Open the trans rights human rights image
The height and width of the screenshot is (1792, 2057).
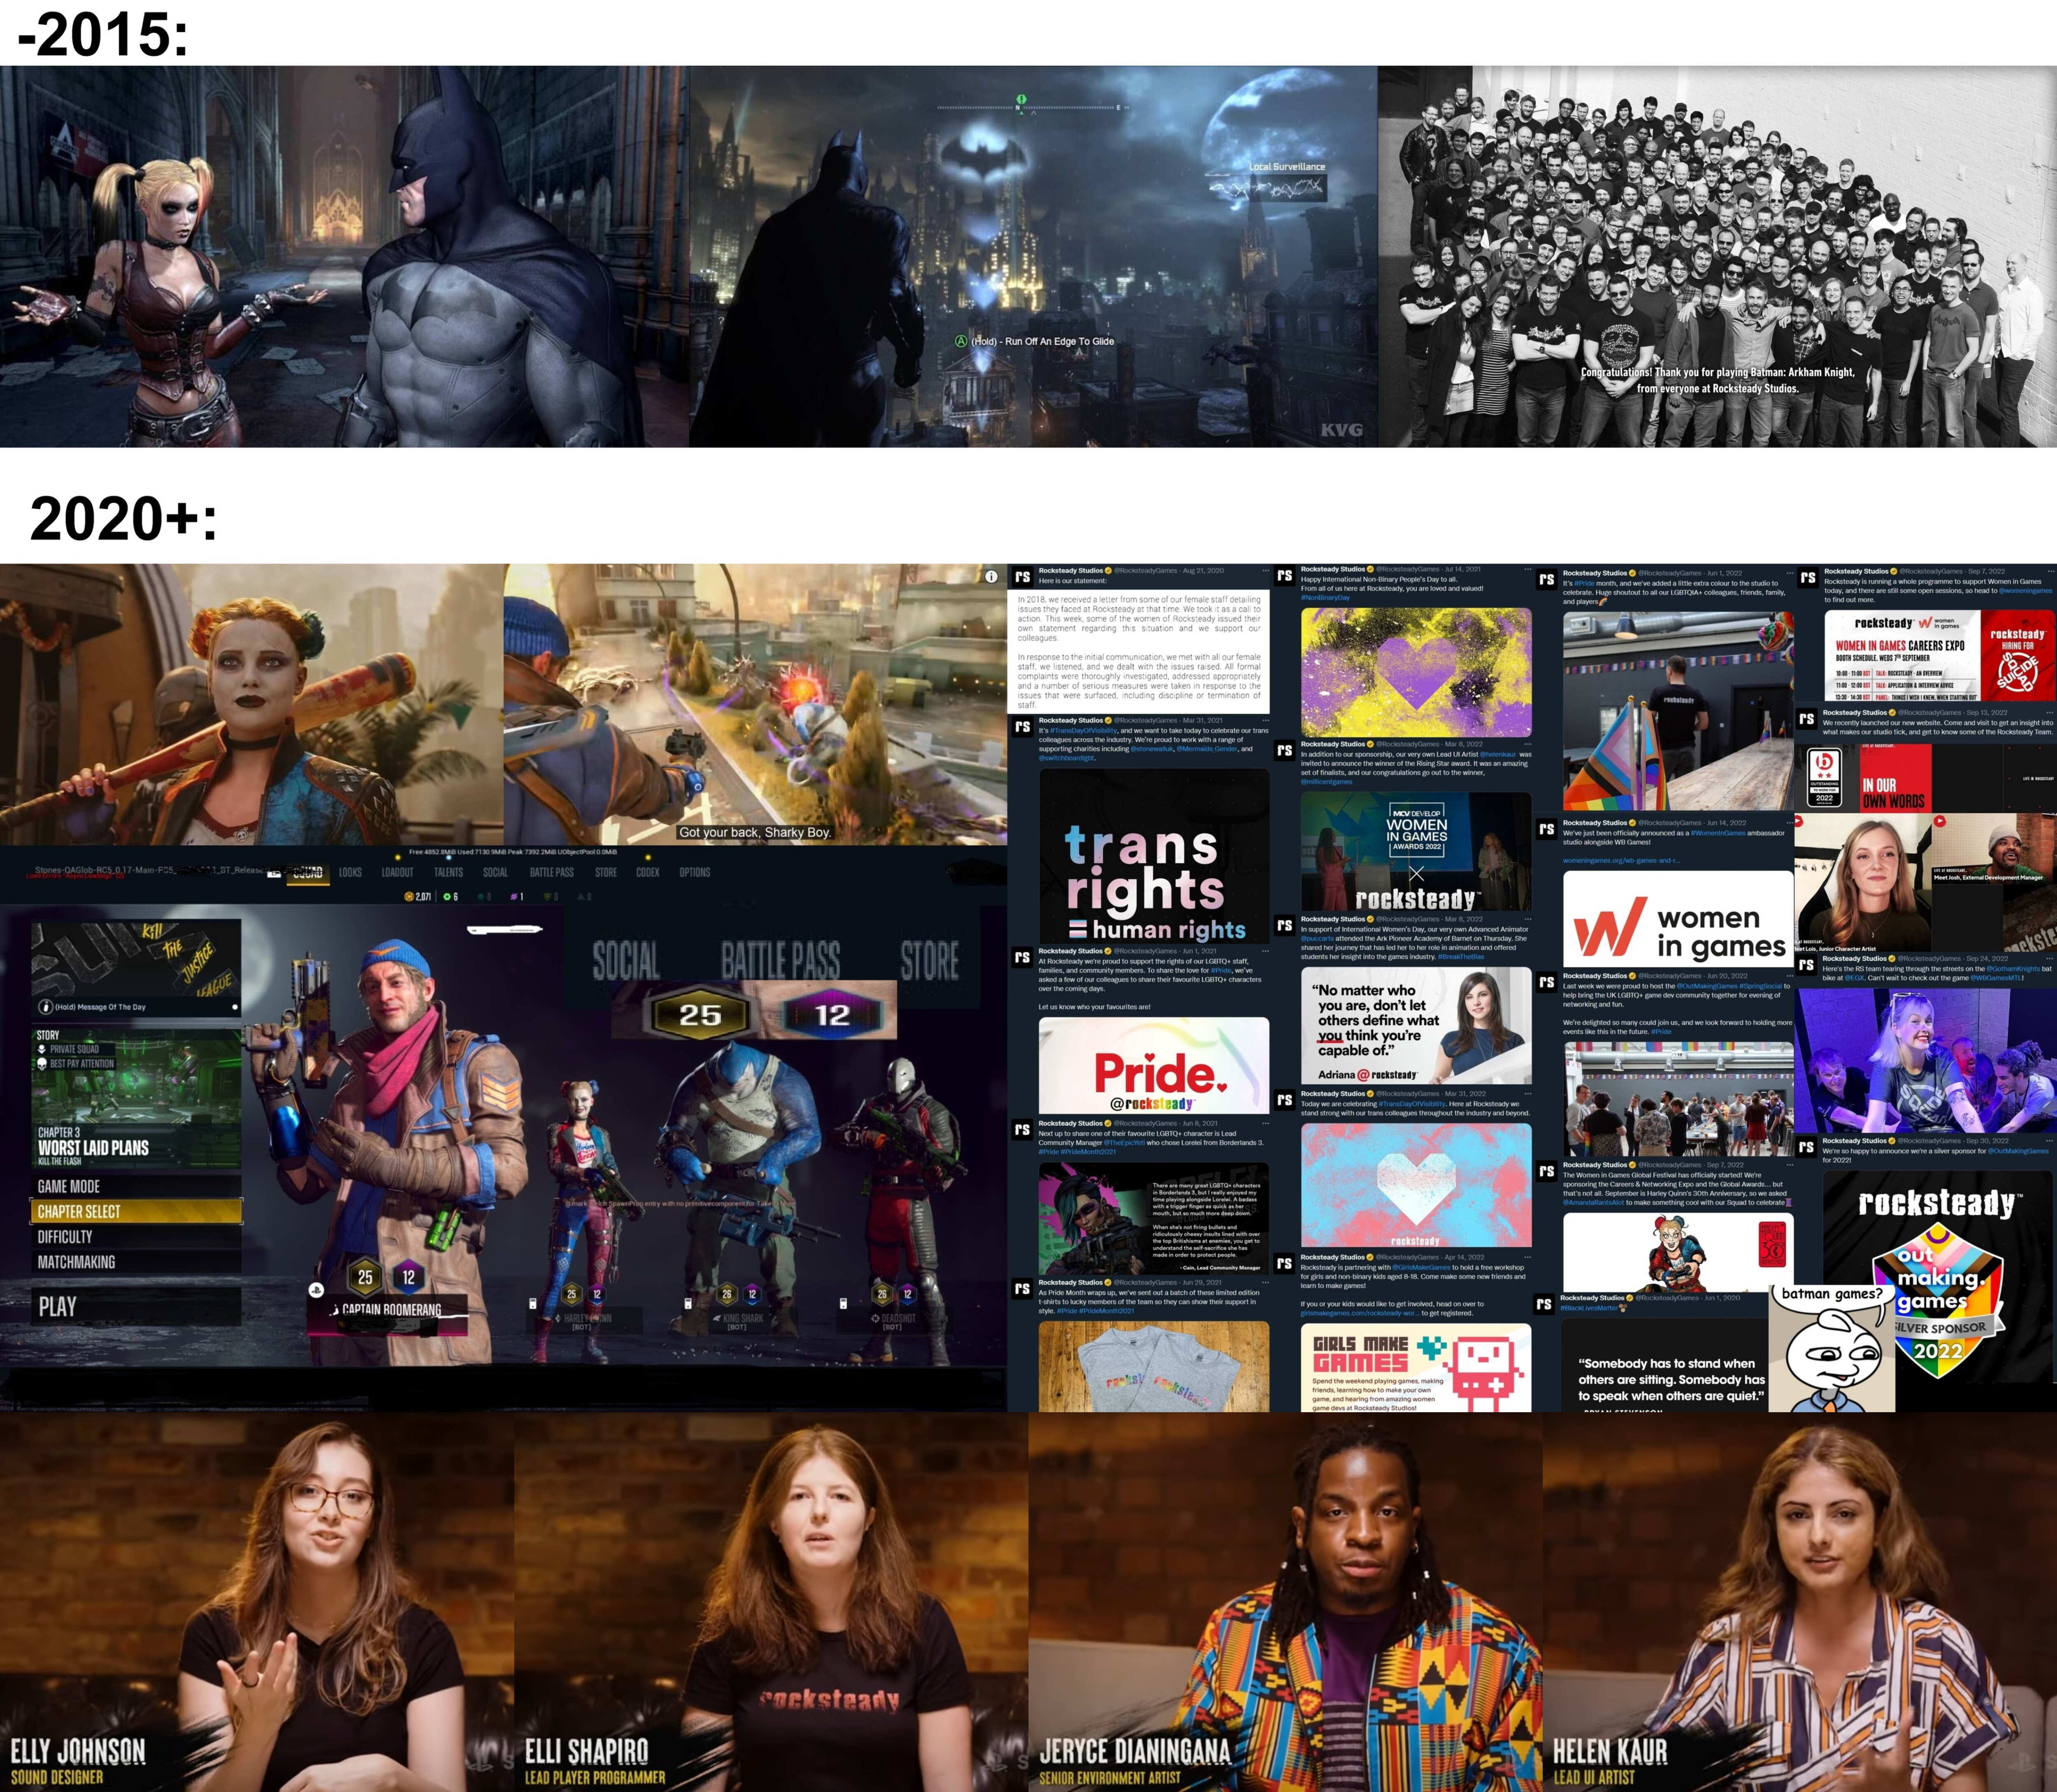click(x=1154, y=856)
